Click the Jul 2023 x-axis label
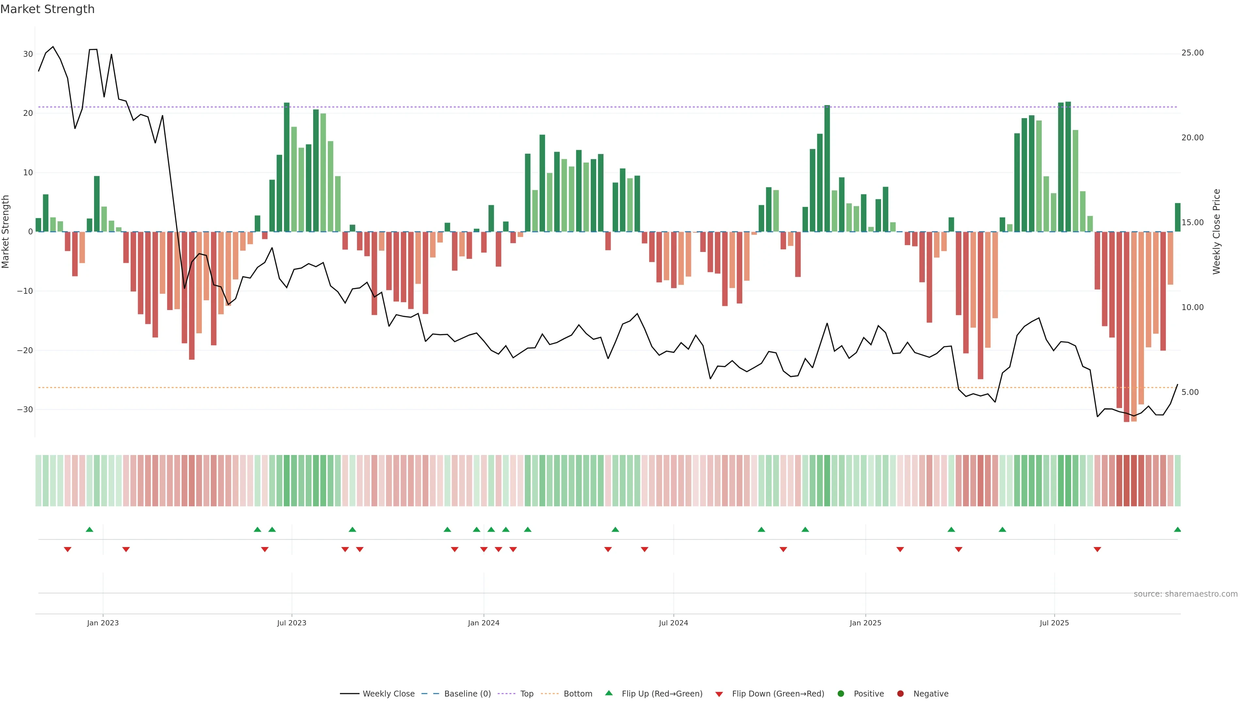 pyautogui.click(x=292, y=623)
